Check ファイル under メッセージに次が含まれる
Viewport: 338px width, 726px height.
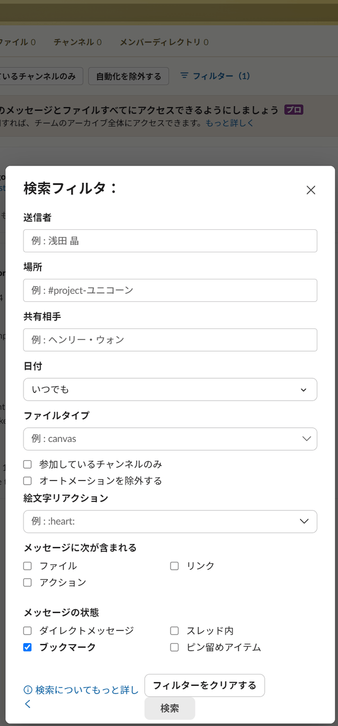(x=27, y=565)
